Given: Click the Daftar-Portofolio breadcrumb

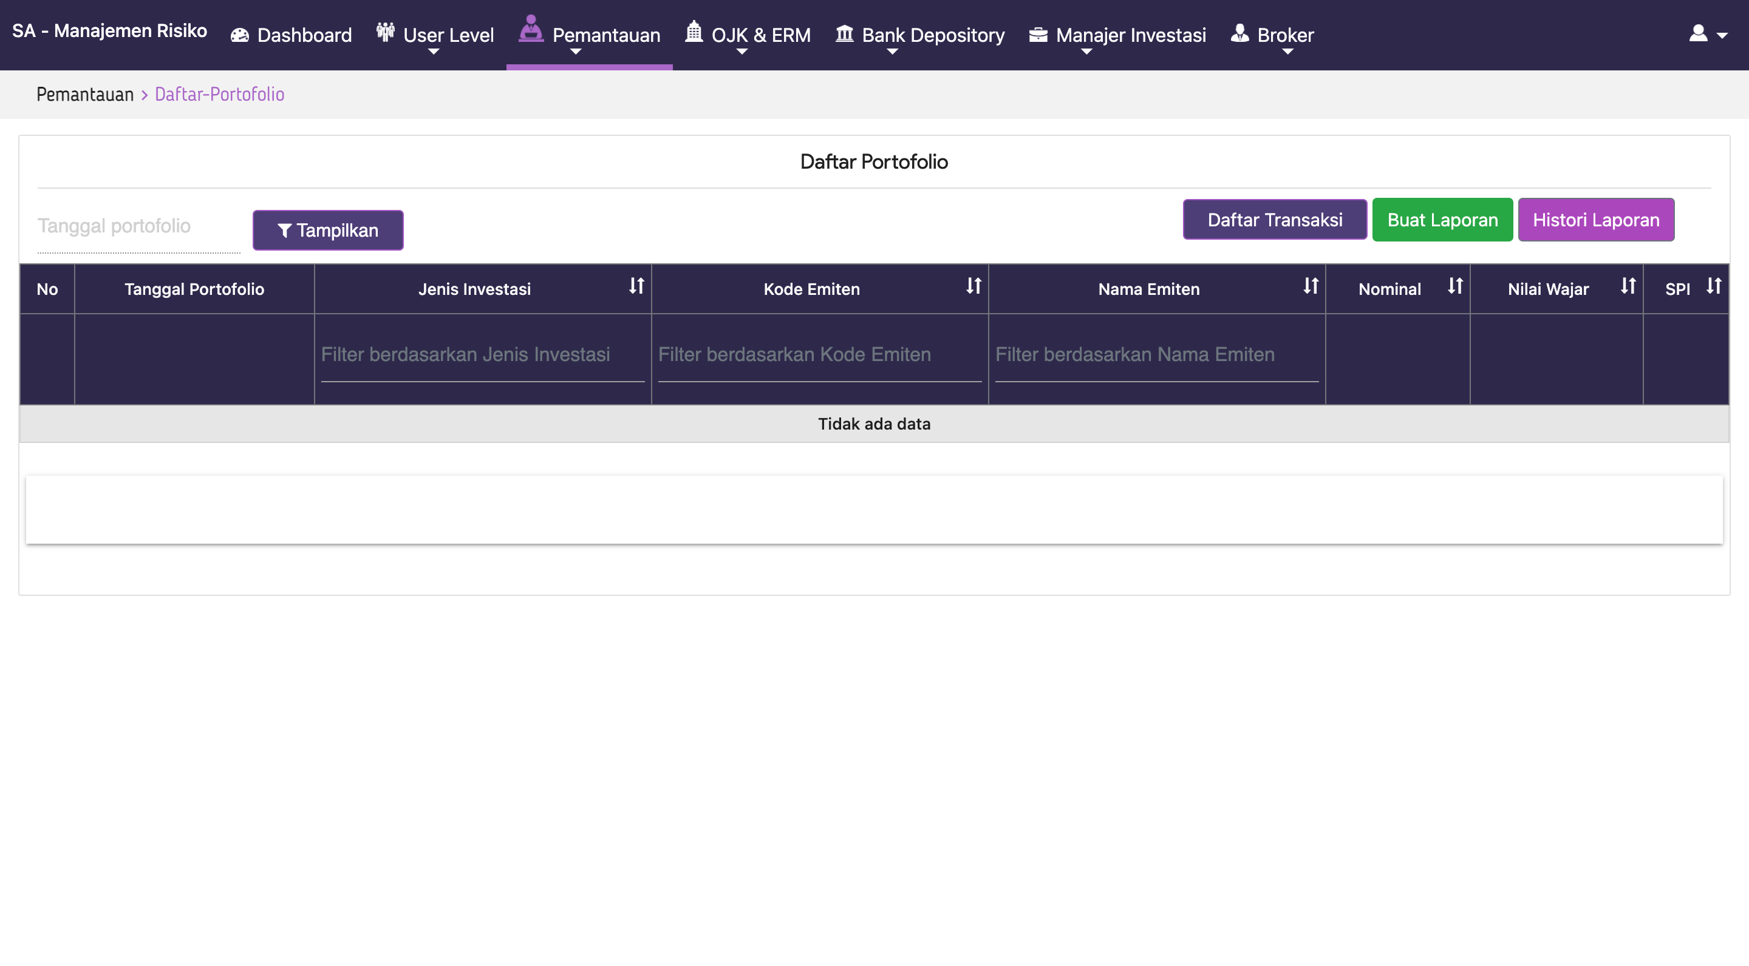Looking at the screenshot, I should [x=219, y=94].
